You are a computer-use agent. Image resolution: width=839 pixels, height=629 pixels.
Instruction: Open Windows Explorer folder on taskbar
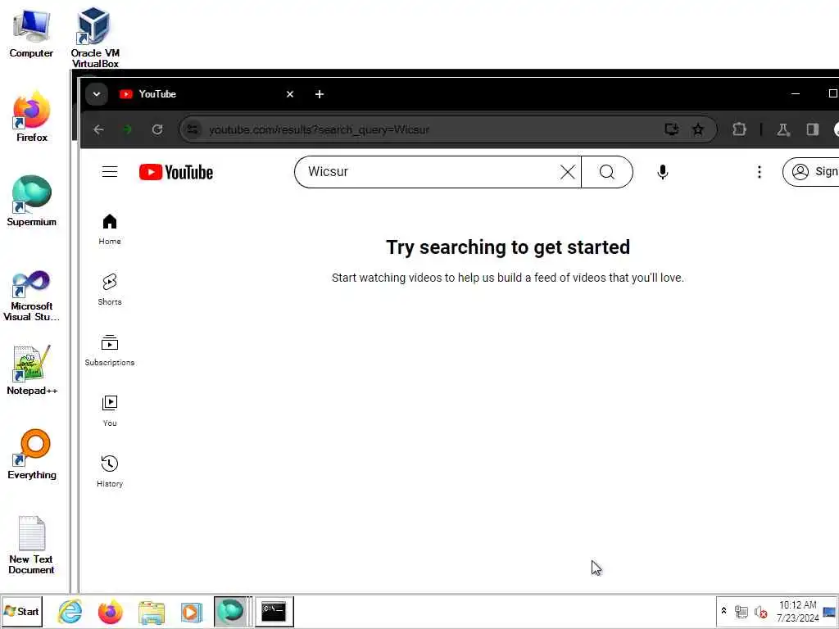tap(152, 612)
